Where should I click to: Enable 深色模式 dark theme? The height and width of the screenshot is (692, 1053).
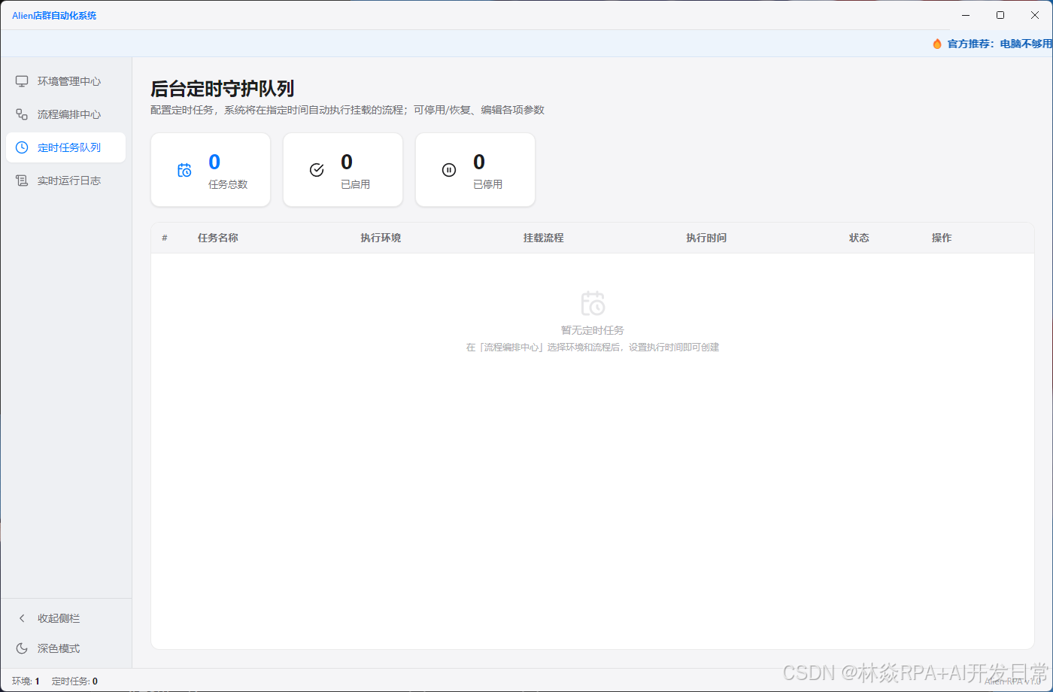[65, 648]
